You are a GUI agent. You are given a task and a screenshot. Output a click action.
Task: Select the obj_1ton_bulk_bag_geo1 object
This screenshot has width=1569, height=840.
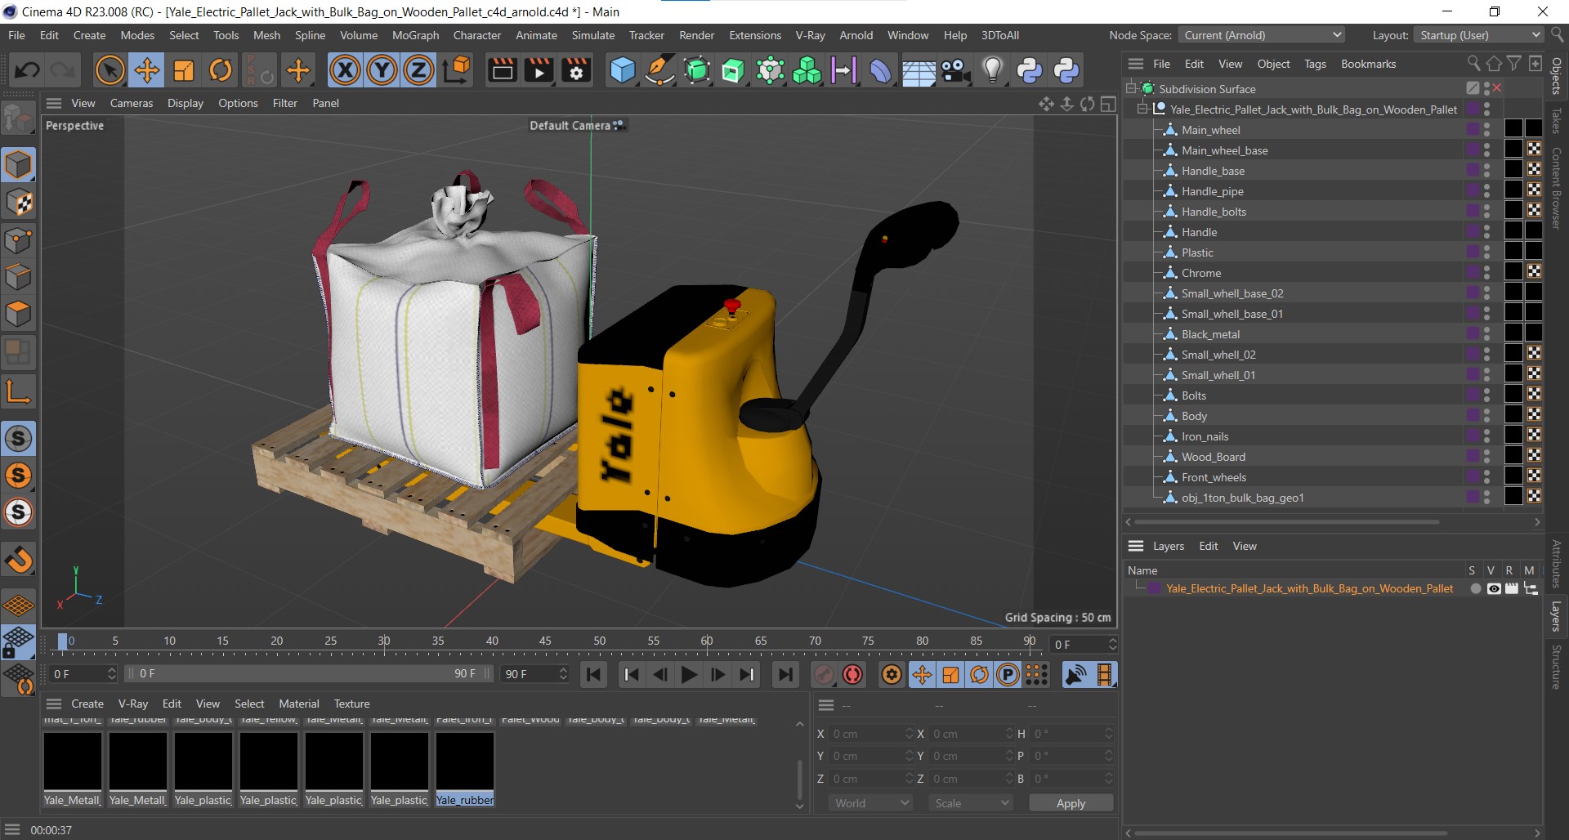pyautogui.click(x=1242, y=498)
